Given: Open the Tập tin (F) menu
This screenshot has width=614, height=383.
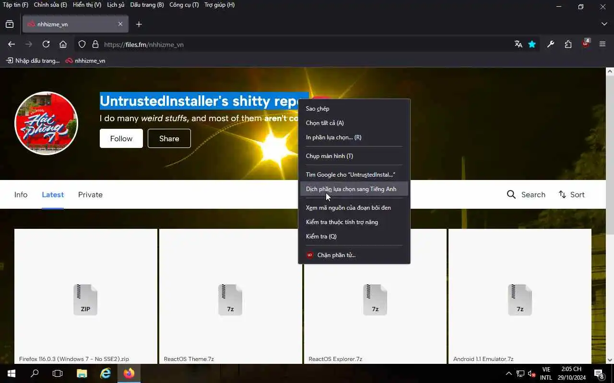Looking at the screenshot, I should click(x=15, y=5).
